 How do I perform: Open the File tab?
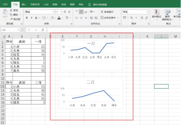pyautogui.click(x=5, y=5)
